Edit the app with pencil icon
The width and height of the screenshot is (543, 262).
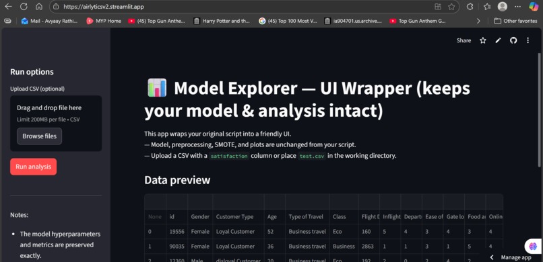tap(498, 40)
